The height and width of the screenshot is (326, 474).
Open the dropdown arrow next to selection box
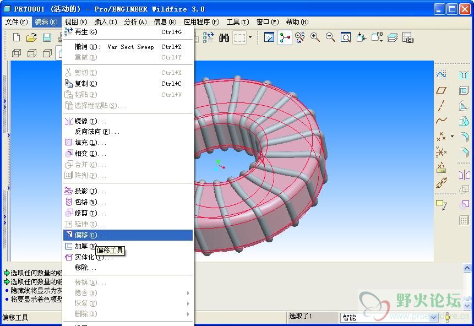point(250,37)
